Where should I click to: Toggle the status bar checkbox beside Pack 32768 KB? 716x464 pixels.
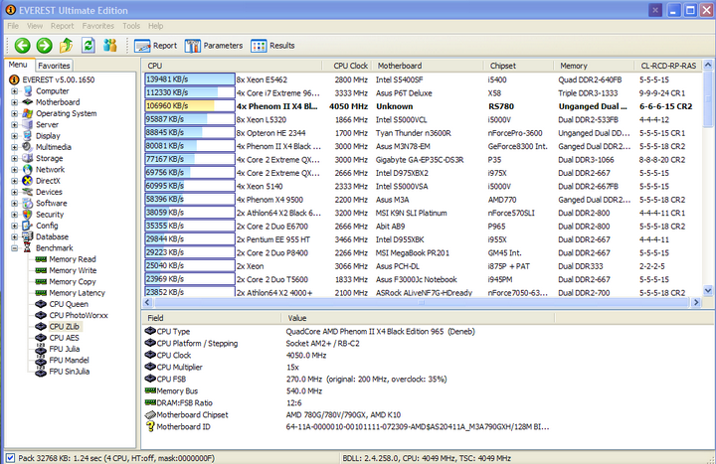[x=10, y=458]
